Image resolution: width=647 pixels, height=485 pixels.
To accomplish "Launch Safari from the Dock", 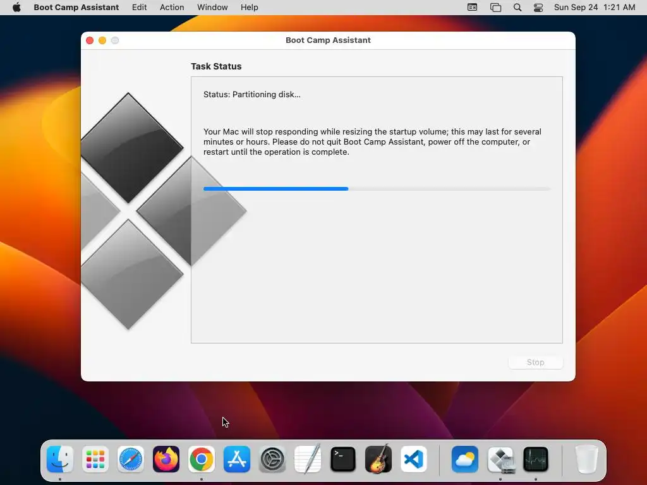I will pyautogui.click(x=131, y=459).
